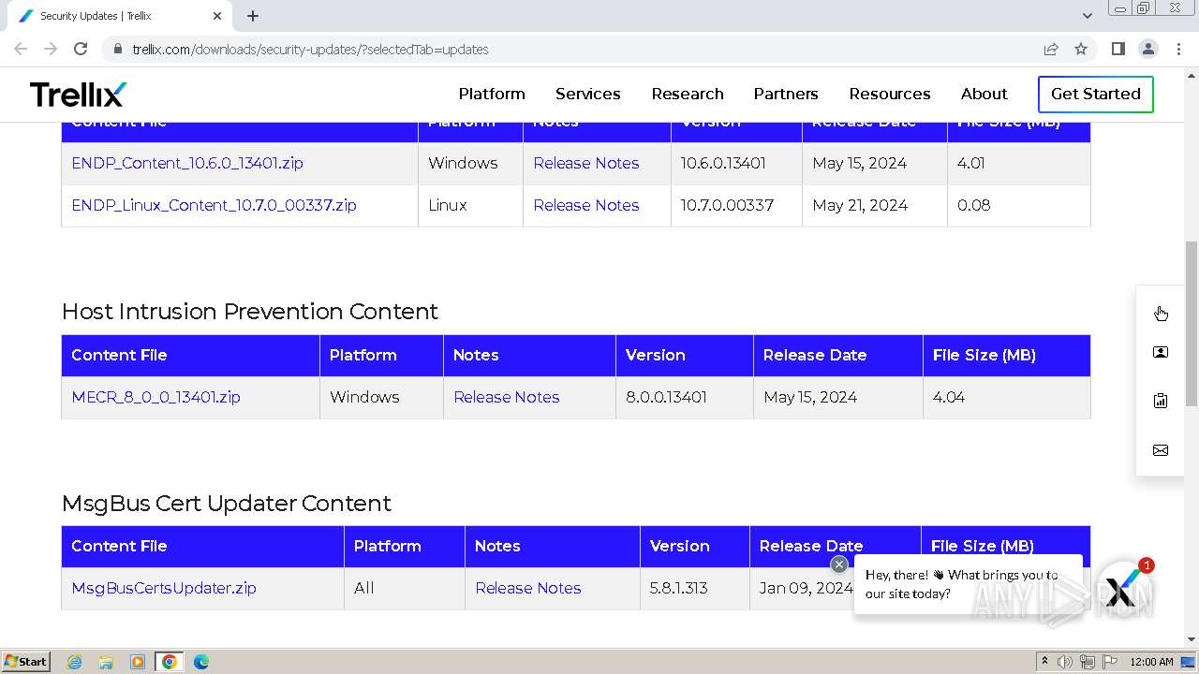
Task: Click the envelope icon in side widget
Action: [x=1161, y=450]
